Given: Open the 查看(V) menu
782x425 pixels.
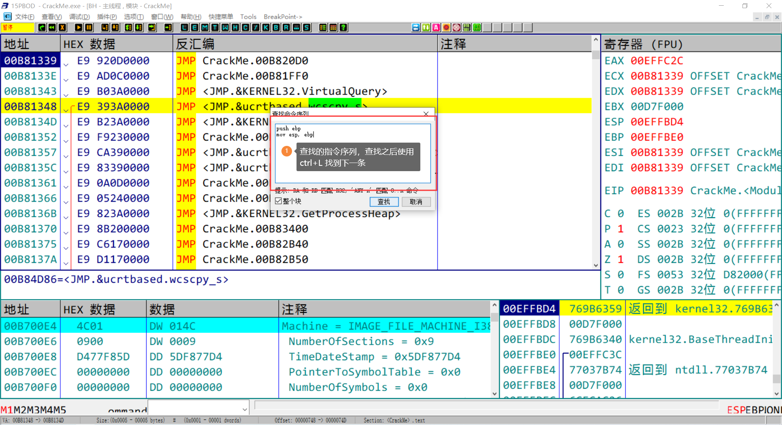Looking at the screenshot, I should click(x=52, y=17).
